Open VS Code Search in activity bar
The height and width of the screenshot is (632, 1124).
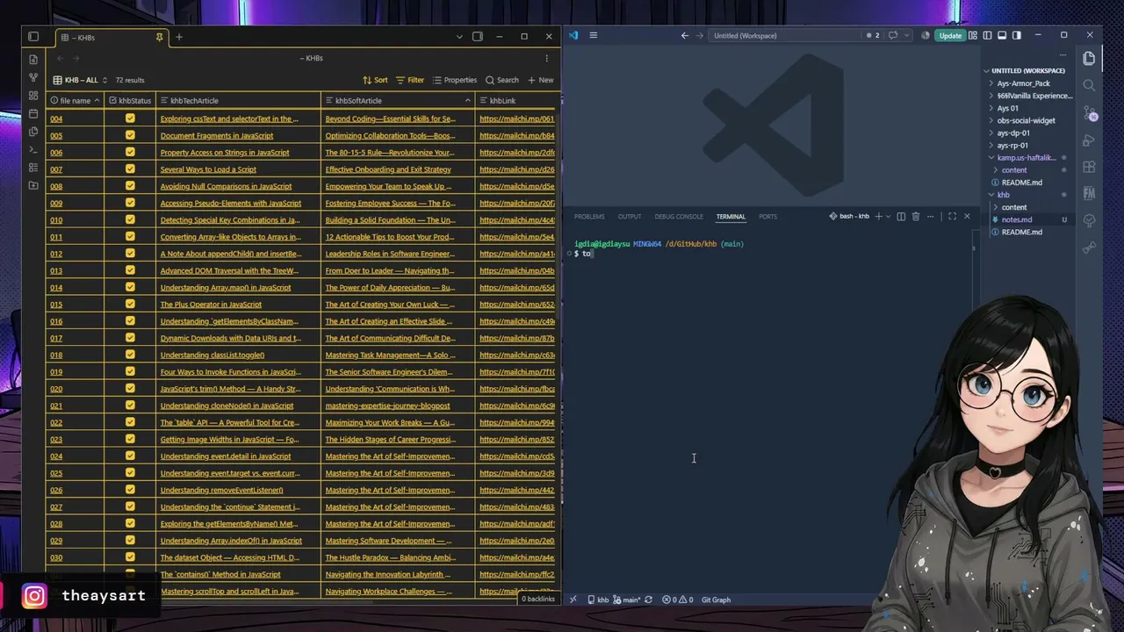1090,85
